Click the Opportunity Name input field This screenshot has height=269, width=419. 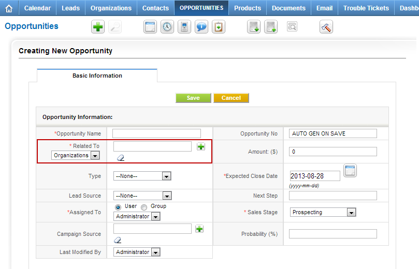tap(156, 134)
